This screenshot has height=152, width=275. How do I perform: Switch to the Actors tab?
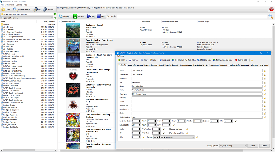tap(140, 65)
